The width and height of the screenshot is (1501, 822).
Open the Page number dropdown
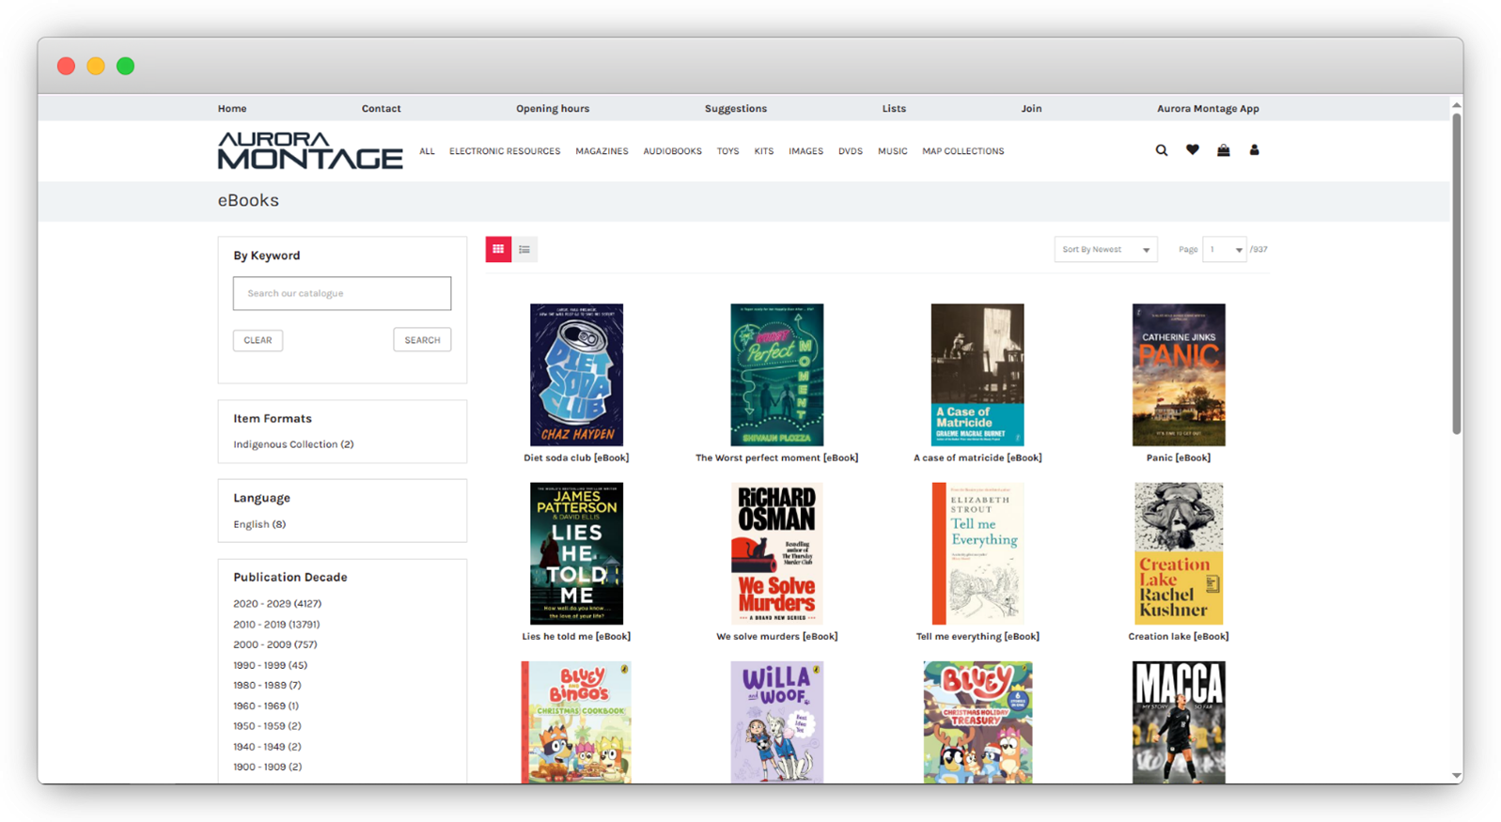pos(1225,250)
